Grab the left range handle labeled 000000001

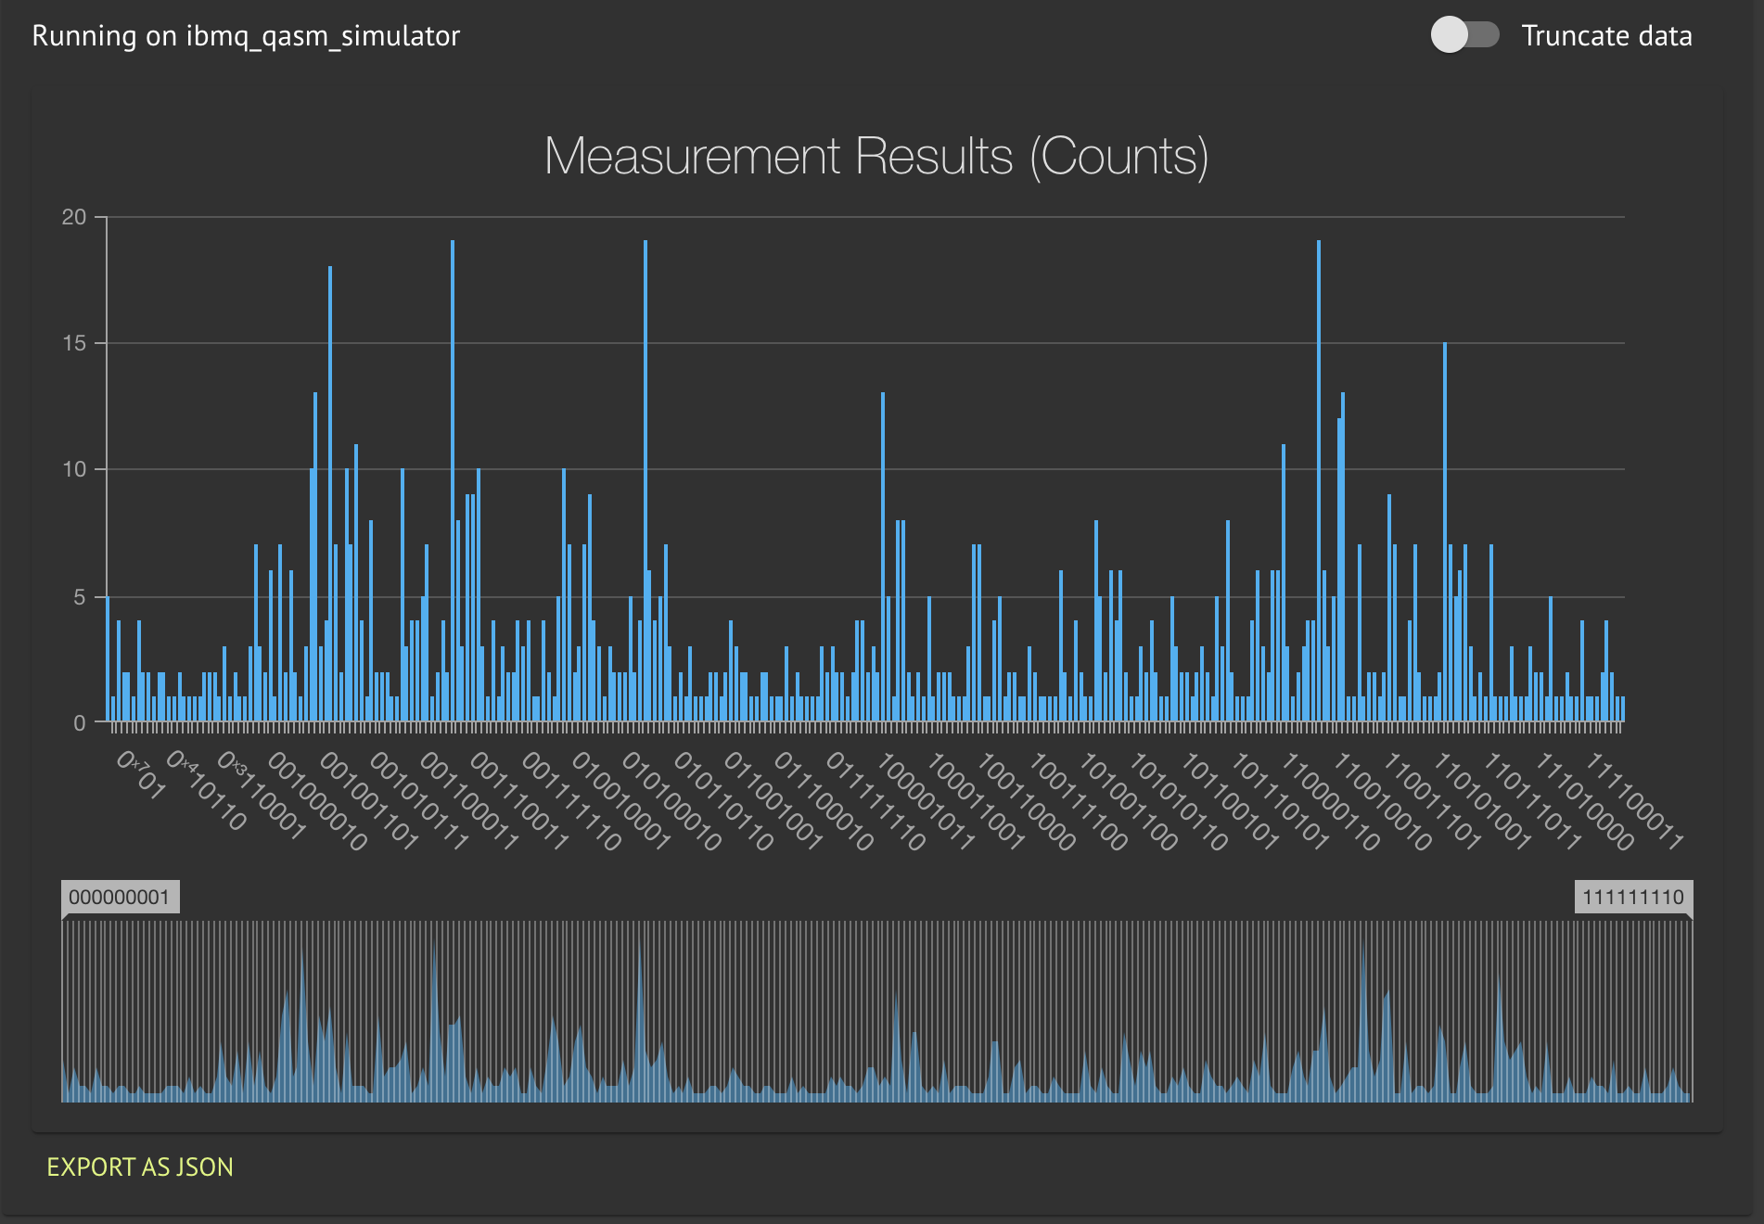tap(121, 897)
